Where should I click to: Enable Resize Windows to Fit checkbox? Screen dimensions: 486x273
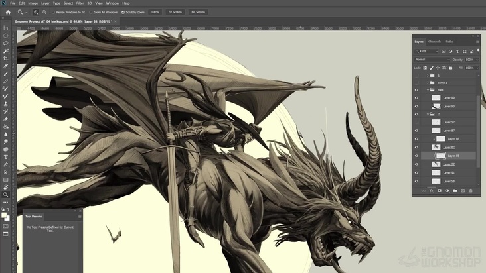coord(53,13)
